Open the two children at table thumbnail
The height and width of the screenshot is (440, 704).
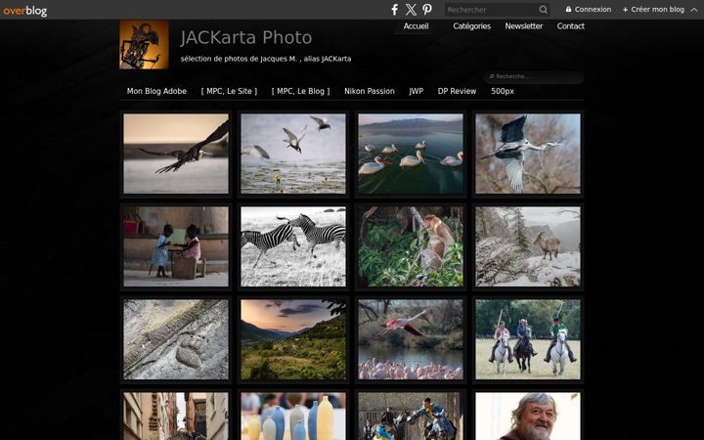176,246
